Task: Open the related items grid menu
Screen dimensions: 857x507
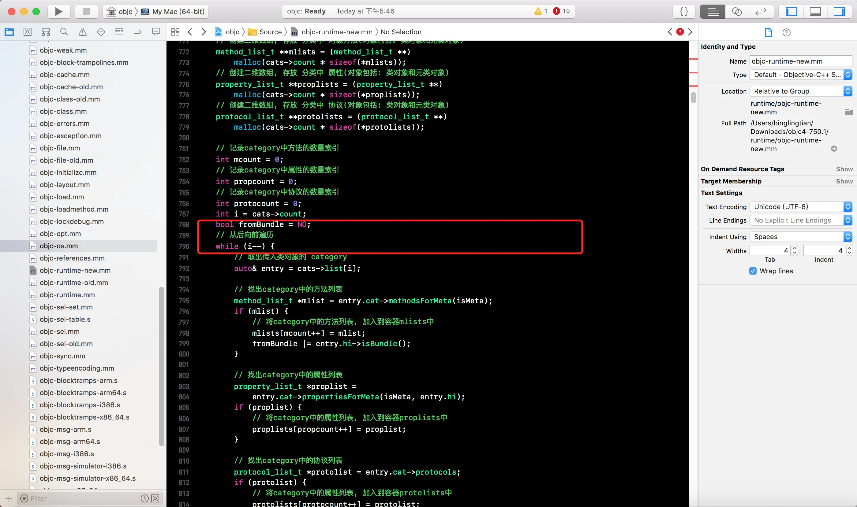Action: tap(175, 32)
